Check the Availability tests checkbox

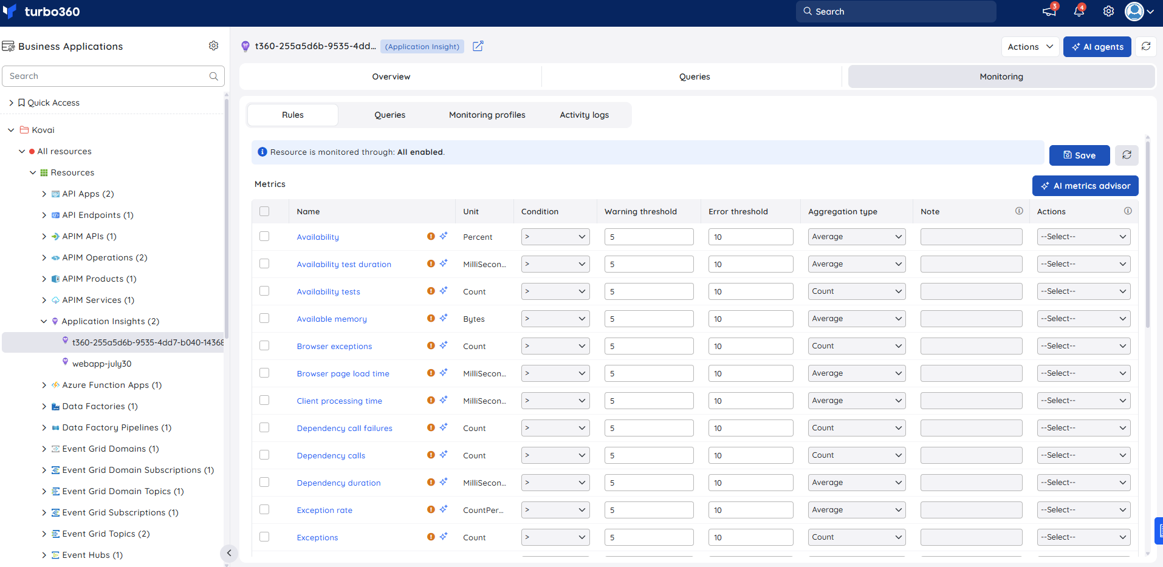[x=264, y=291]
